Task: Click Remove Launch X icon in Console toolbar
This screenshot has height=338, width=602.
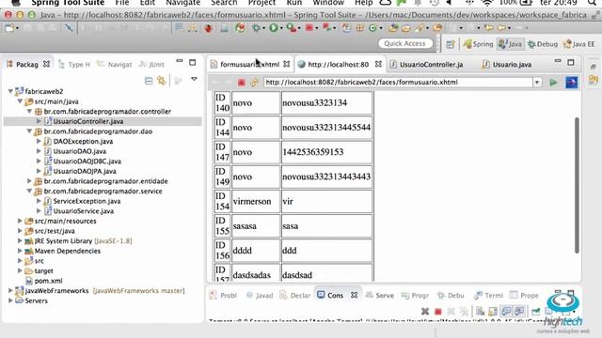Action: pyautogui.click(x=425, y=312)
